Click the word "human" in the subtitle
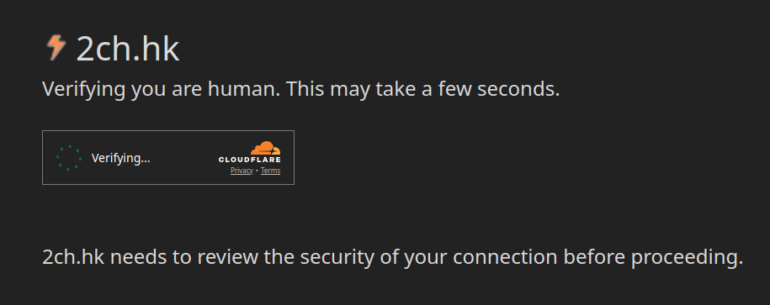Screen dimensions: 770x305 [242, 89]
